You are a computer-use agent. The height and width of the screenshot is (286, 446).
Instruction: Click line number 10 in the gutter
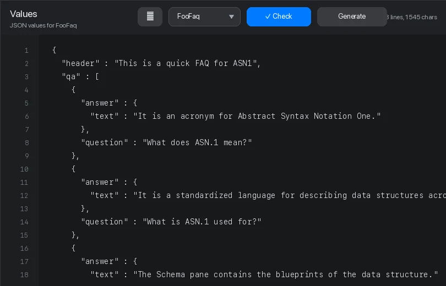tap(24, 169)
